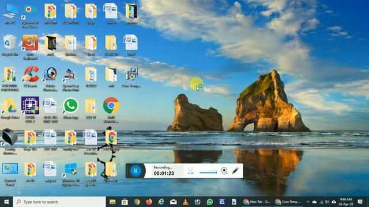Click the 00:01:23 recording timer
Viewport: 369px width, 207px height.
164,174
